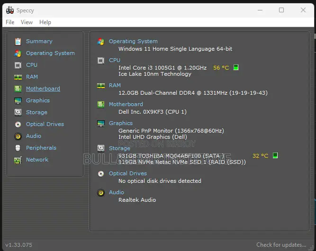Click the Audio heading link in summary
This screenshot has height=251, width=316.
click(x=117, y=192)
